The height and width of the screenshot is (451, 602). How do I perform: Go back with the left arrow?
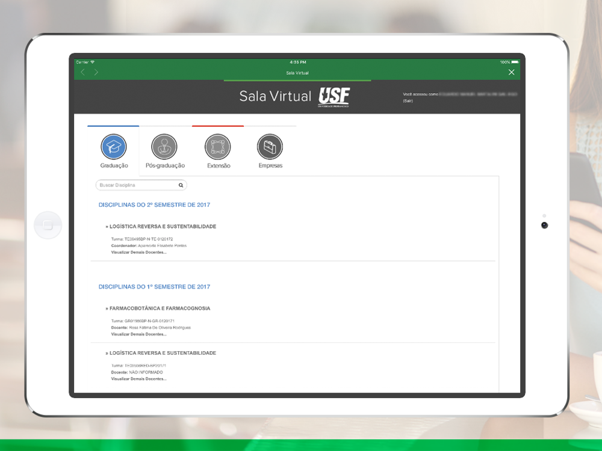click(82, 72)
